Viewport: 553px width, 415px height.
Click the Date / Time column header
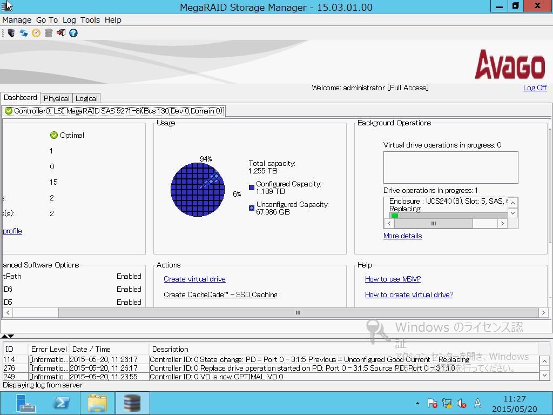[x=109, y=350]
